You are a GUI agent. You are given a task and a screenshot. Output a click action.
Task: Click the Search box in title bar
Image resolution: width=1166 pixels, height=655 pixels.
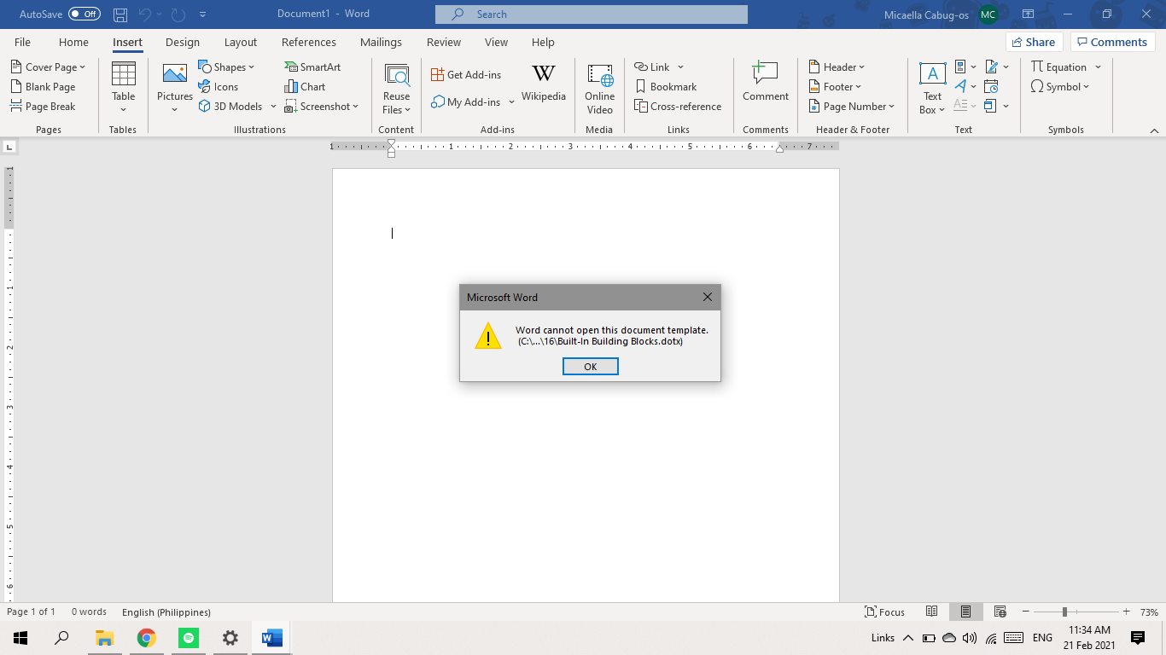point(591,14)
